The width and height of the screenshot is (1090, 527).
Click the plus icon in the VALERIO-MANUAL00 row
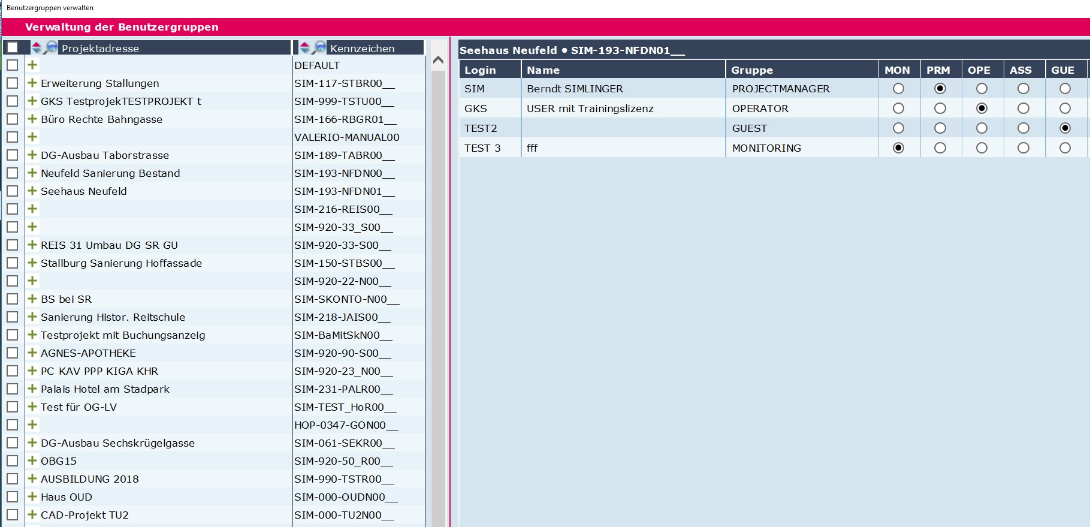click(x=32, y=137)
